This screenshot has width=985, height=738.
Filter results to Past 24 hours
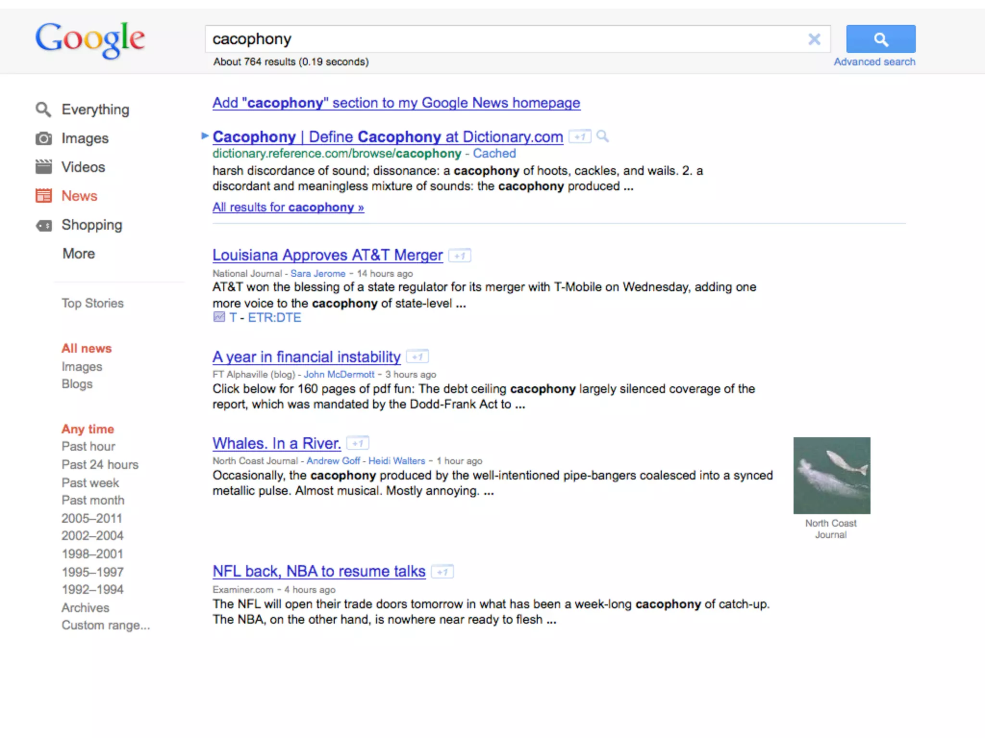(100, 465)
